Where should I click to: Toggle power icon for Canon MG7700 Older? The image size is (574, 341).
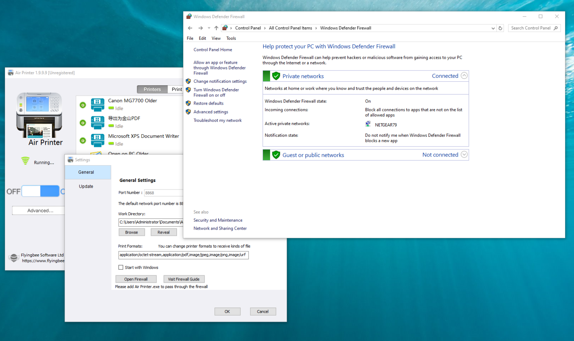pos(83,105)
